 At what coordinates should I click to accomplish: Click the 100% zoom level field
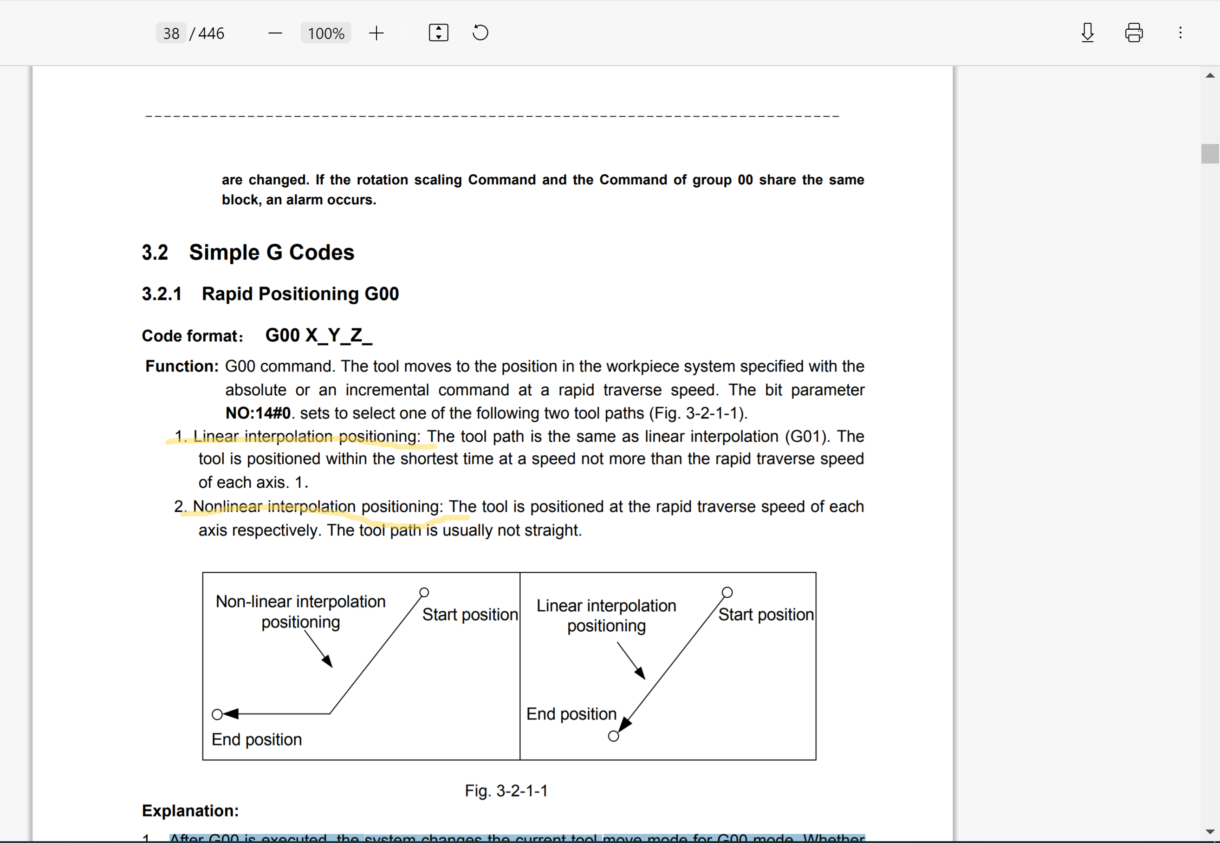tap(326, 33)
